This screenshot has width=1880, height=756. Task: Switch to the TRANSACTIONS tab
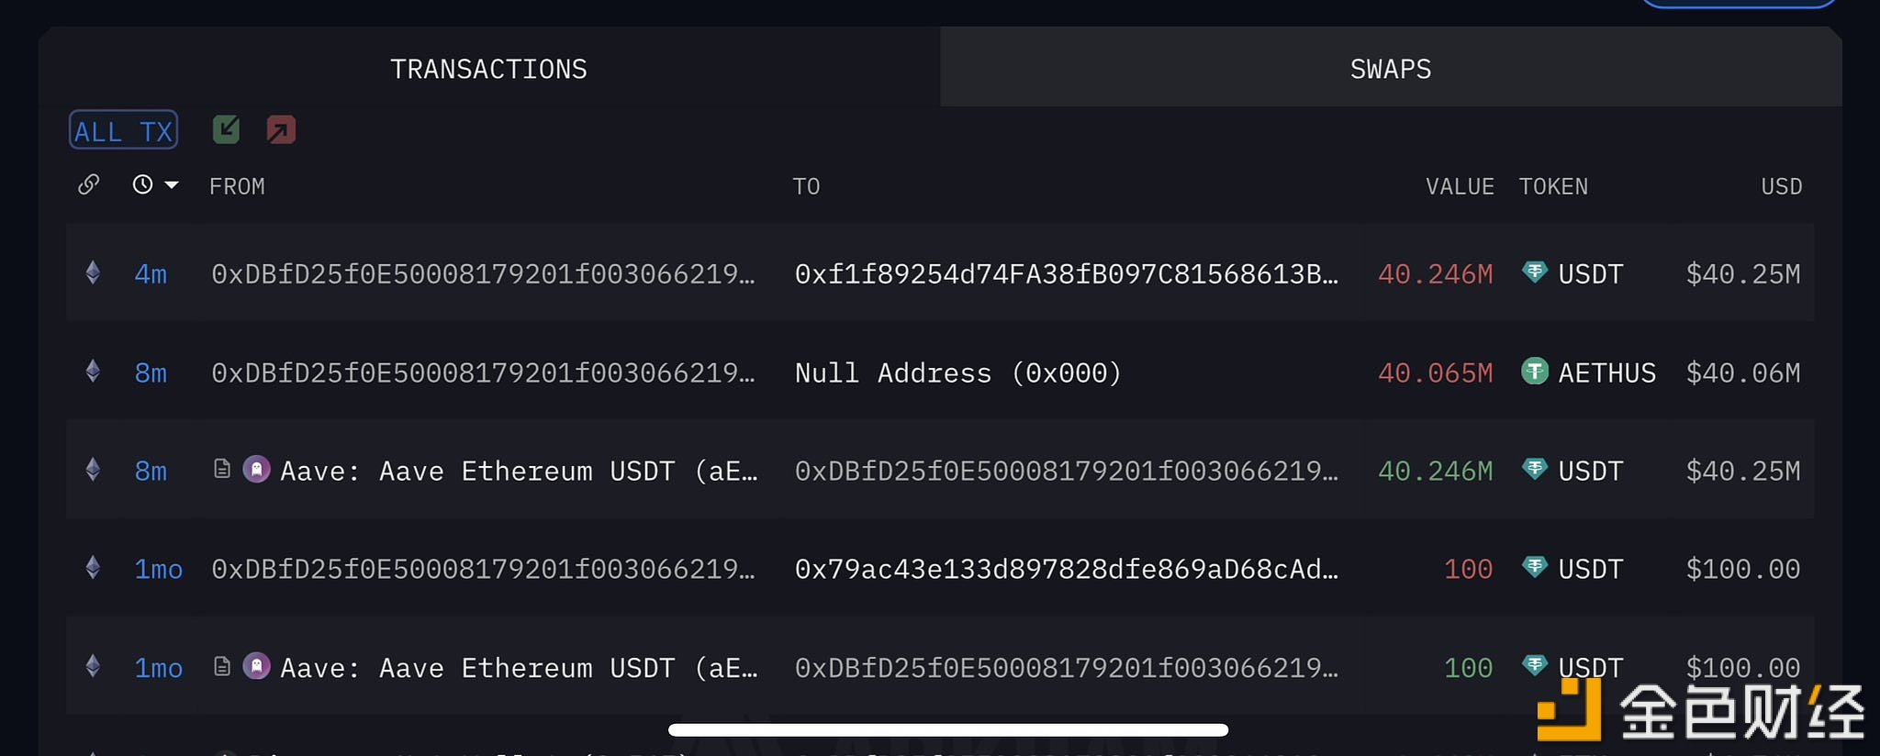(x=489, y=67)
